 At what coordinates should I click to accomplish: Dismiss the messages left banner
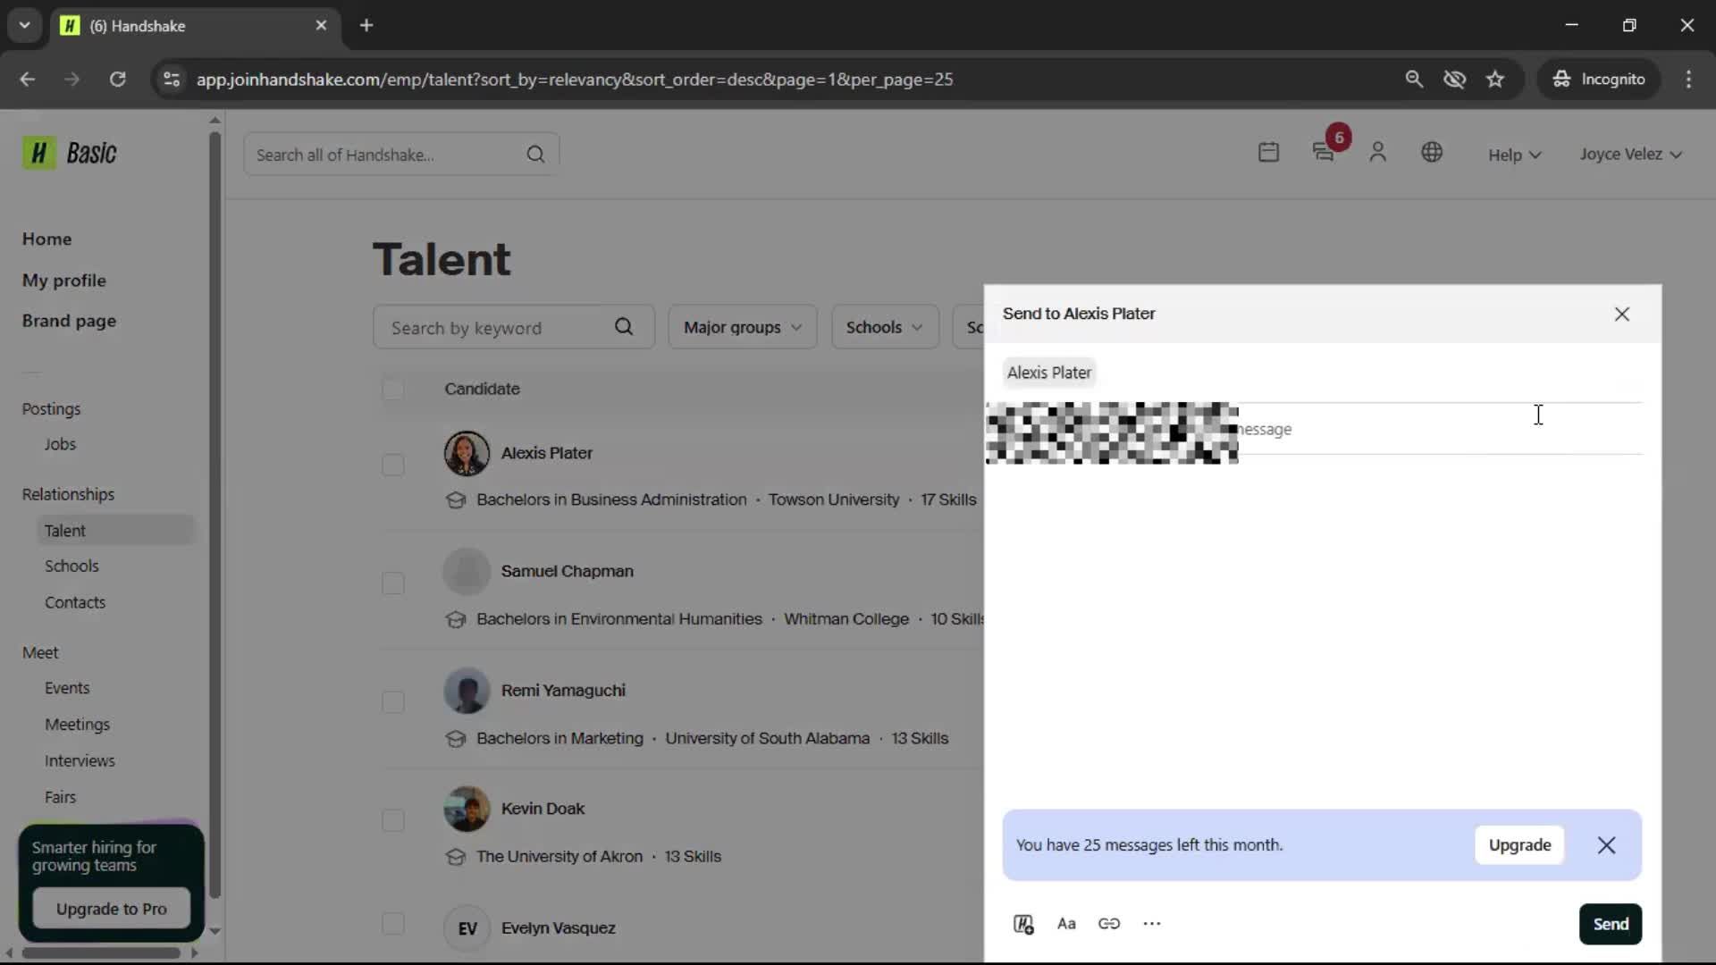click(1606, 845)
